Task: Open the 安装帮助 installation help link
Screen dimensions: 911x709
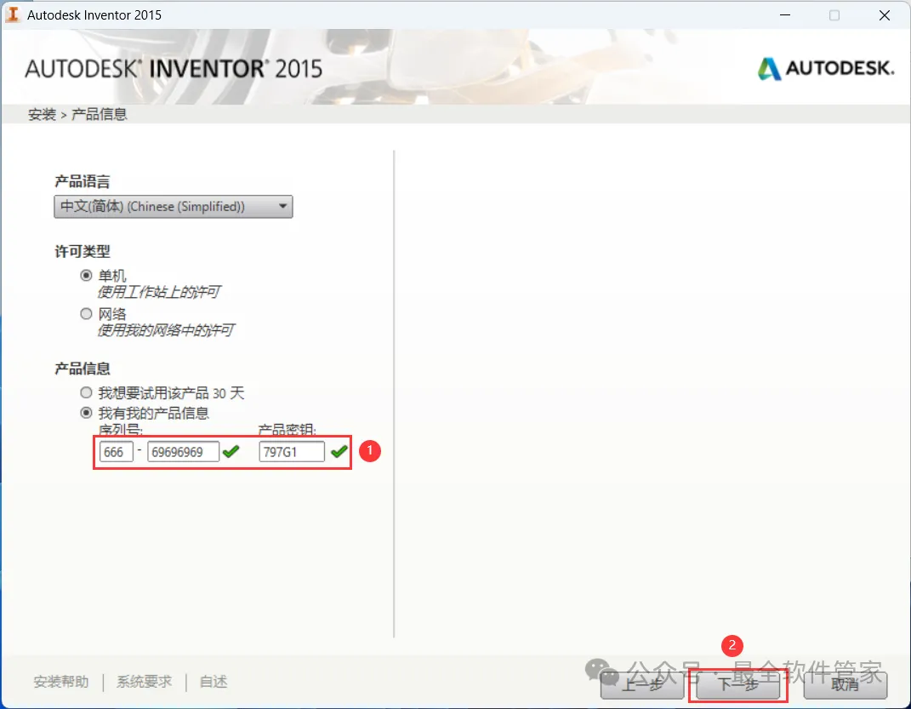Action: [61, 682]
